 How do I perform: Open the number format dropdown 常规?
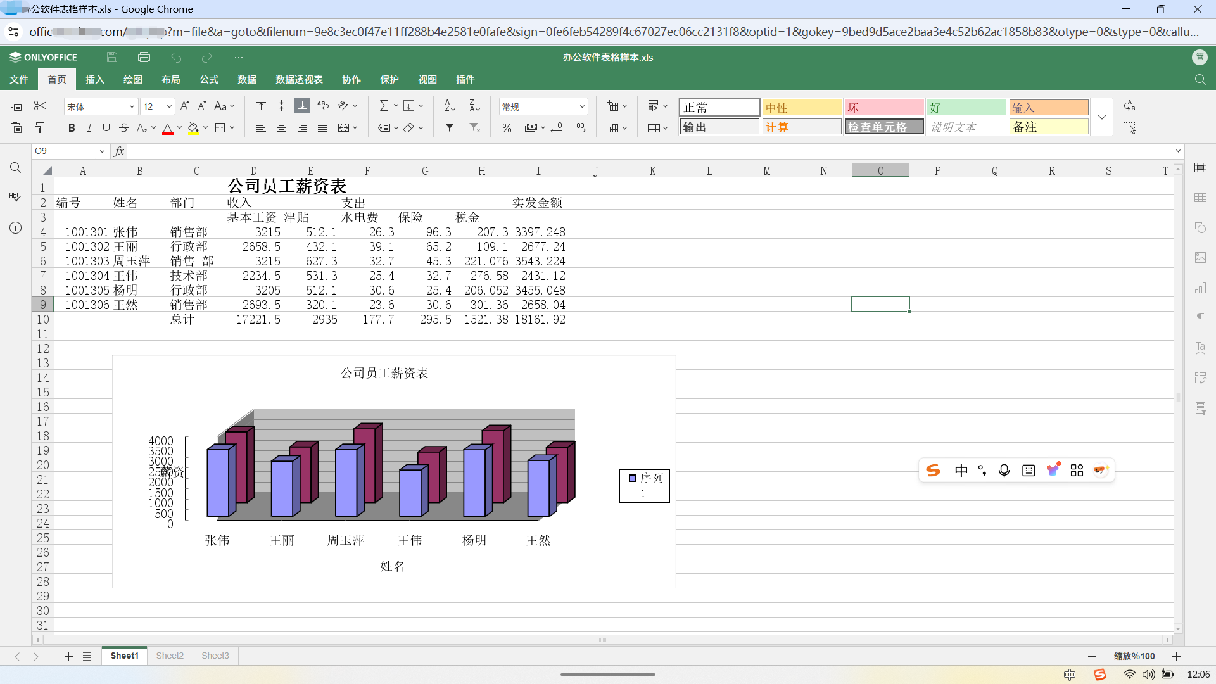543,106
